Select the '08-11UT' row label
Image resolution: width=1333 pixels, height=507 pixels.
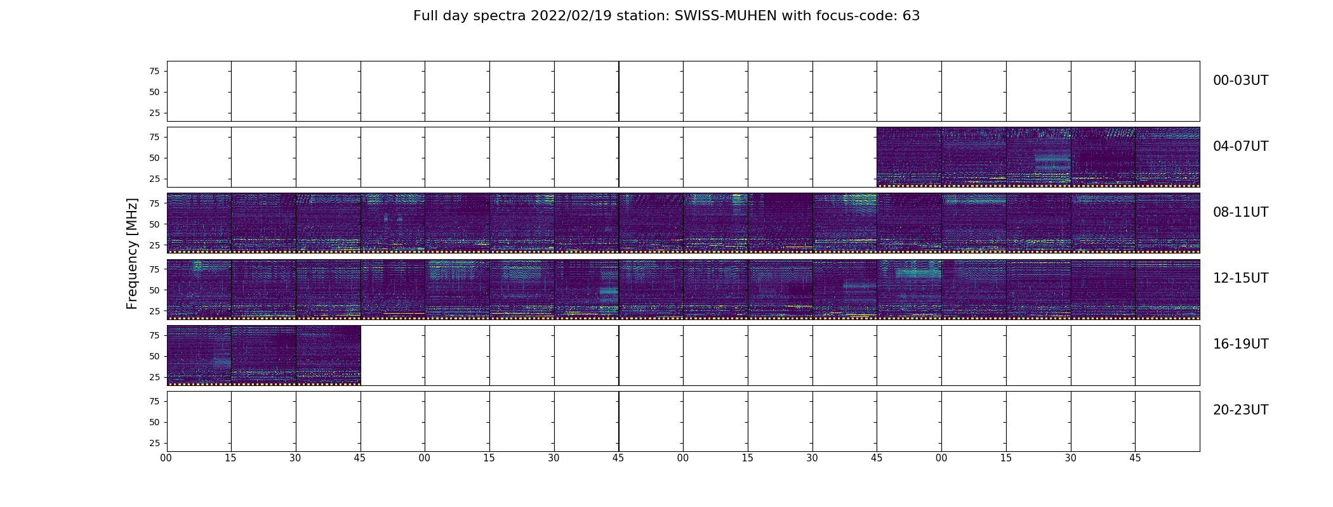(x=1240, y=212)
